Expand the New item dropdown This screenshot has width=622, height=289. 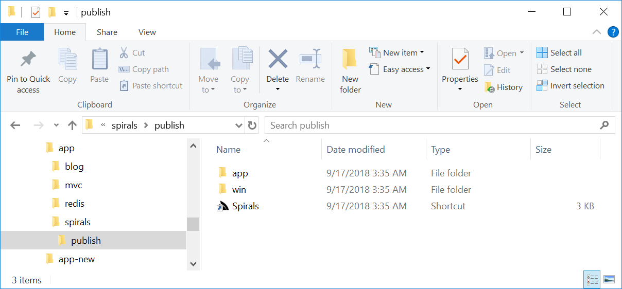pyautogui.click(x=422, y=52)
